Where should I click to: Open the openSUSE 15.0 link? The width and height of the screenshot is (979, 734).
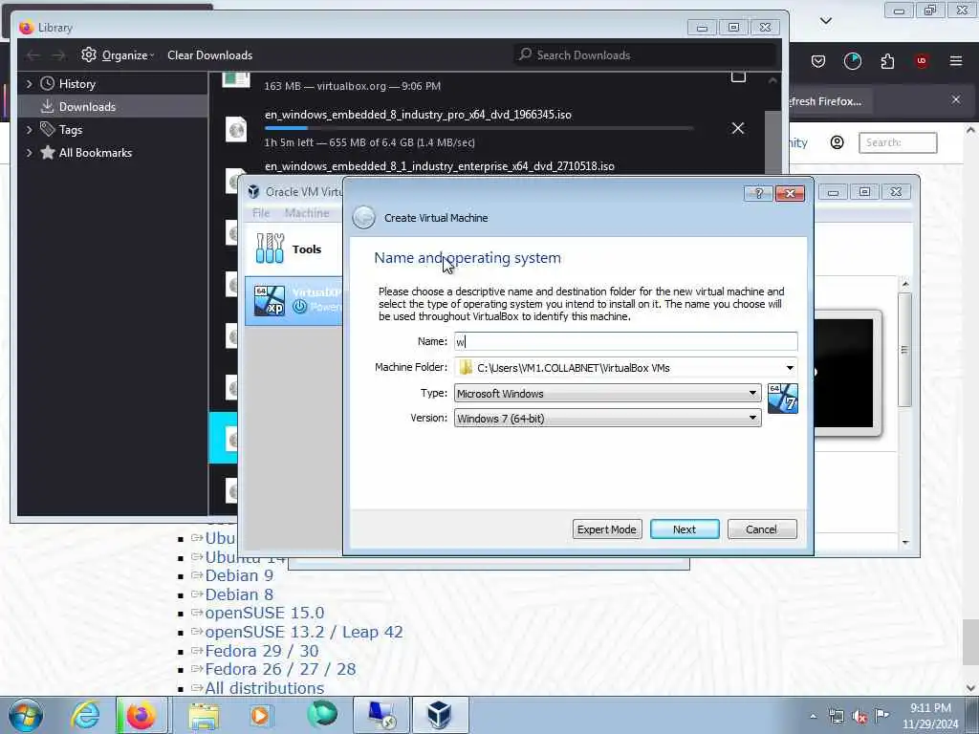click(265, 613)
